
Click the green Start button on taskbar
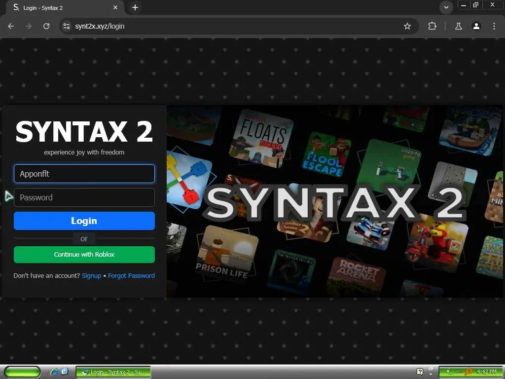click(x=23, y=372)
